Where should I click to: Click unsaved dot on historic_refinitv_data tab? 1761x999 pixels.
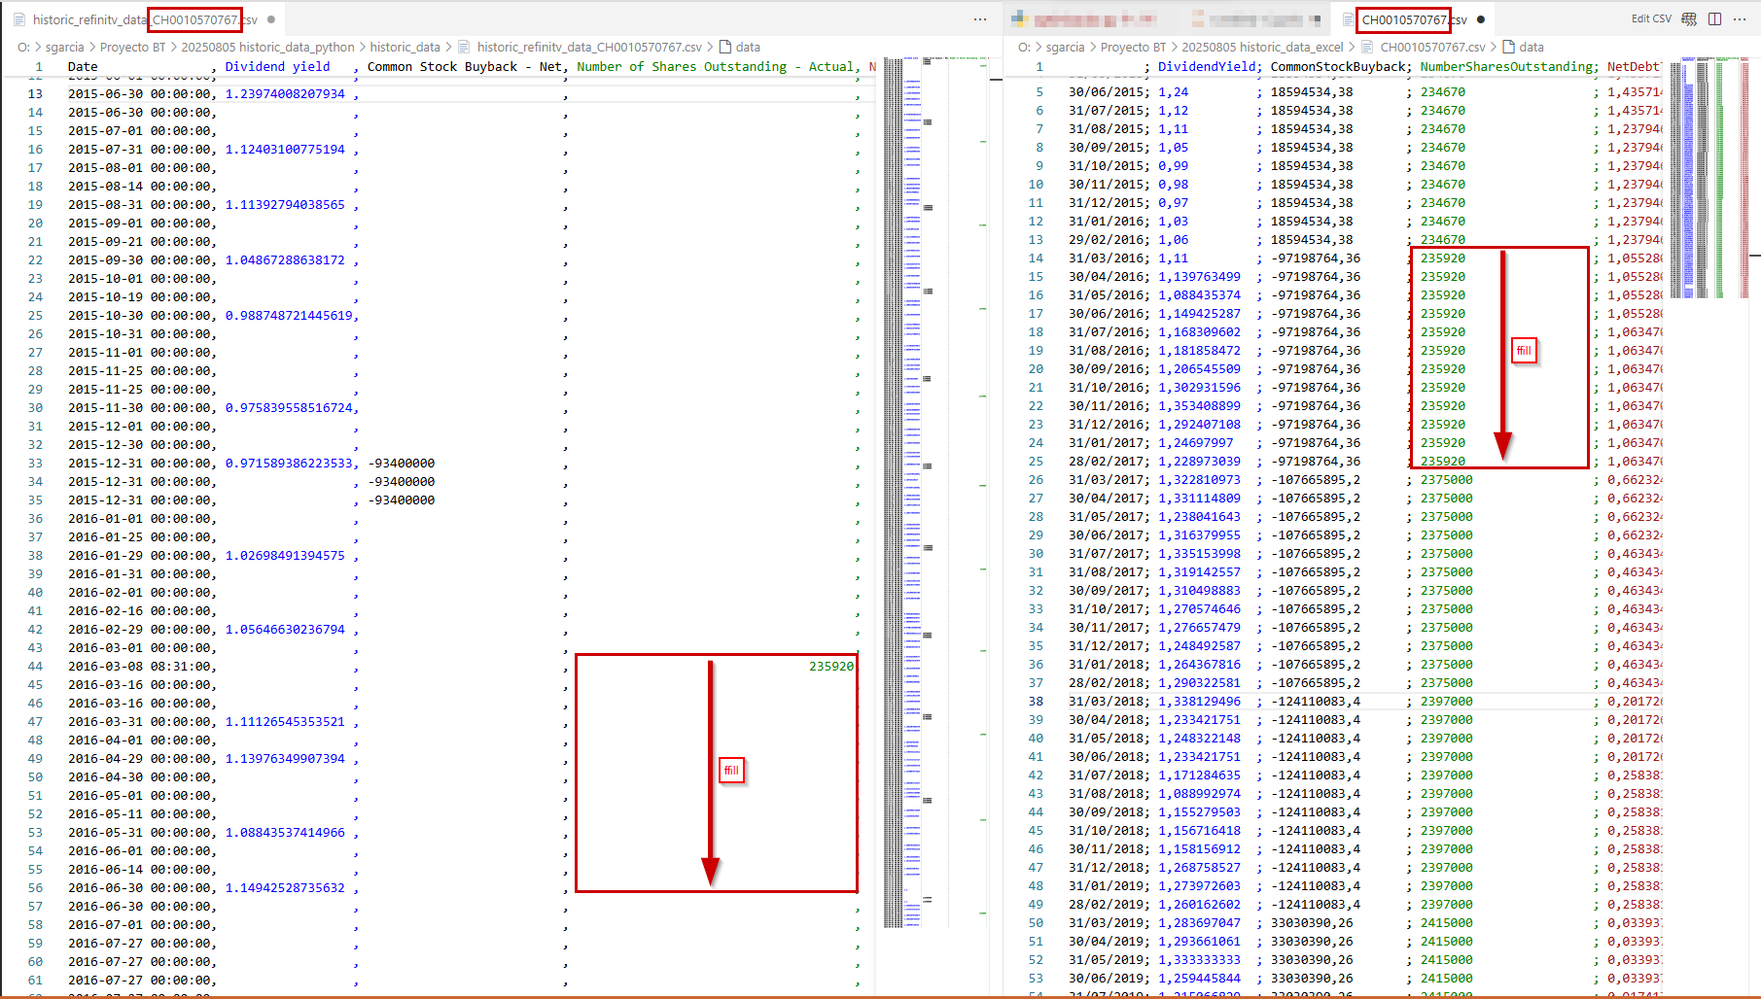(271, 19)
